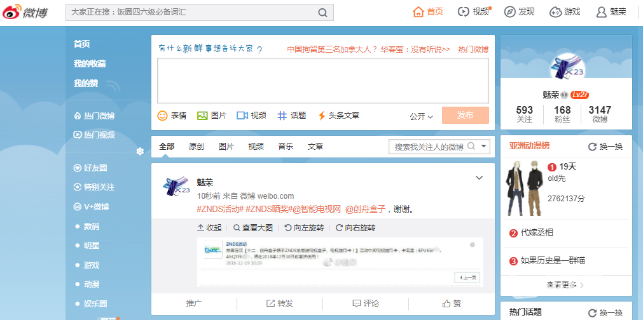This screenshot has height=320, width=643.
Task: Click the 593 关注 following count
Action: coord(525,114)
